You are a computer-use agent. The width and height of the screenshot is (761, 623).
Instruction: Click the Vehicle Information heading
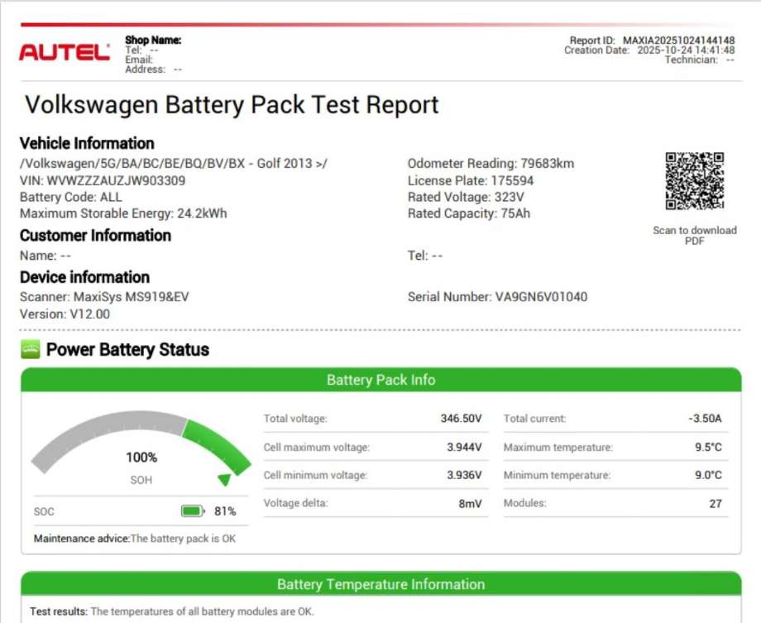pos(87,143)
